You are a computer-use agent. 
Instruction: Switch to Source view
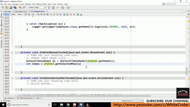pos(7,14)
